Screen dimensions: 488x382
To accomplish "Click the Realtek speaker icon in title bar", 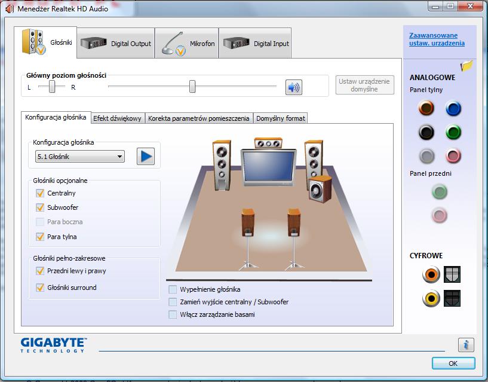I will (x=10, y=9).
